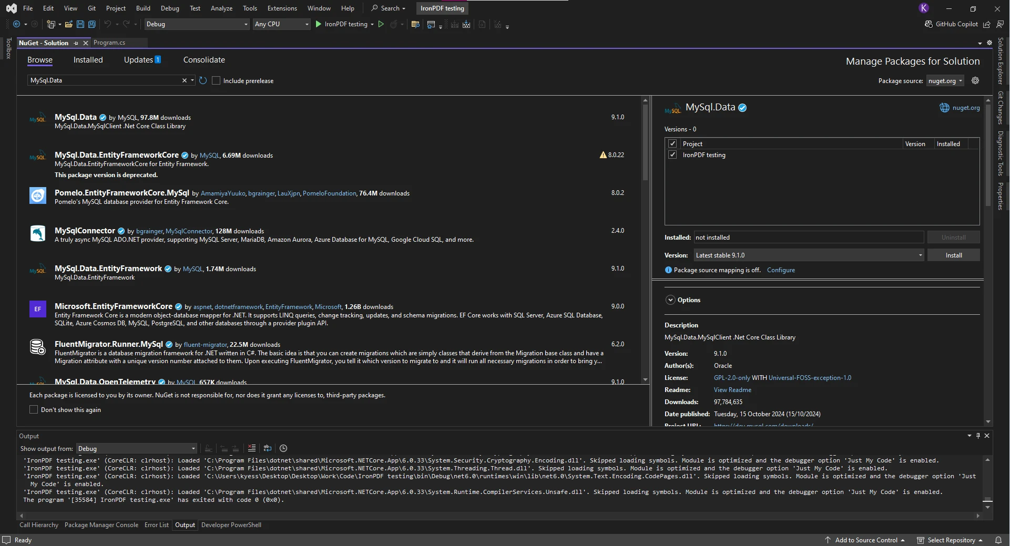Click the Save single-disk icon
The width and height of the screenshot is (1010, 546).
(x=80, y=24)
